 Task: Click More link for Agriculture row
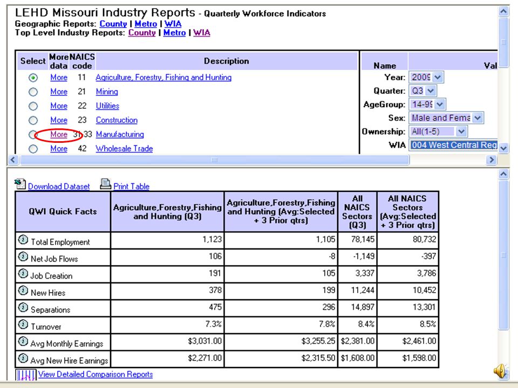point(59,78)
